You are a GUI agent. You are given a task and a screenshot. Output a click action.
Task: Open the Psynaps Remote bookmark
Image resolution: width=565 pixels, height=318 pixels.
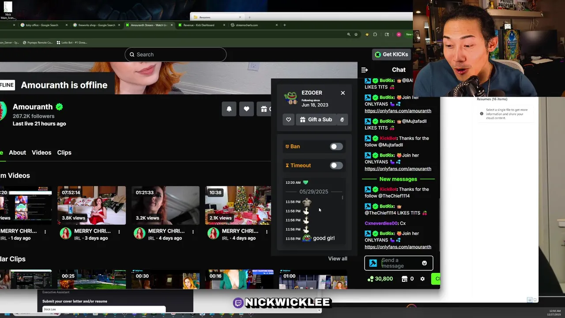point(38,43)
